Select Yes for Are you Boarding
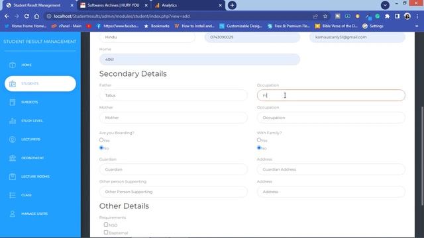The height and width of the screenshot is (238, 424). [x=101, y=140]
